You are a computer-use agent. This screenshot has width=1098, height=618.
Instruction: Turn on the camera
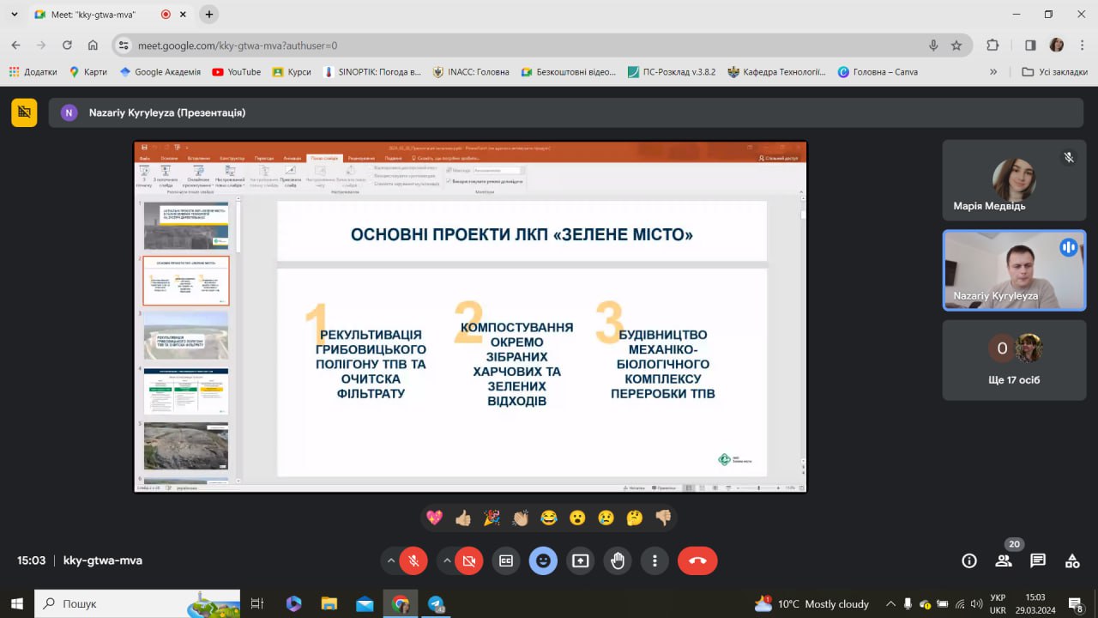[468, 560]
